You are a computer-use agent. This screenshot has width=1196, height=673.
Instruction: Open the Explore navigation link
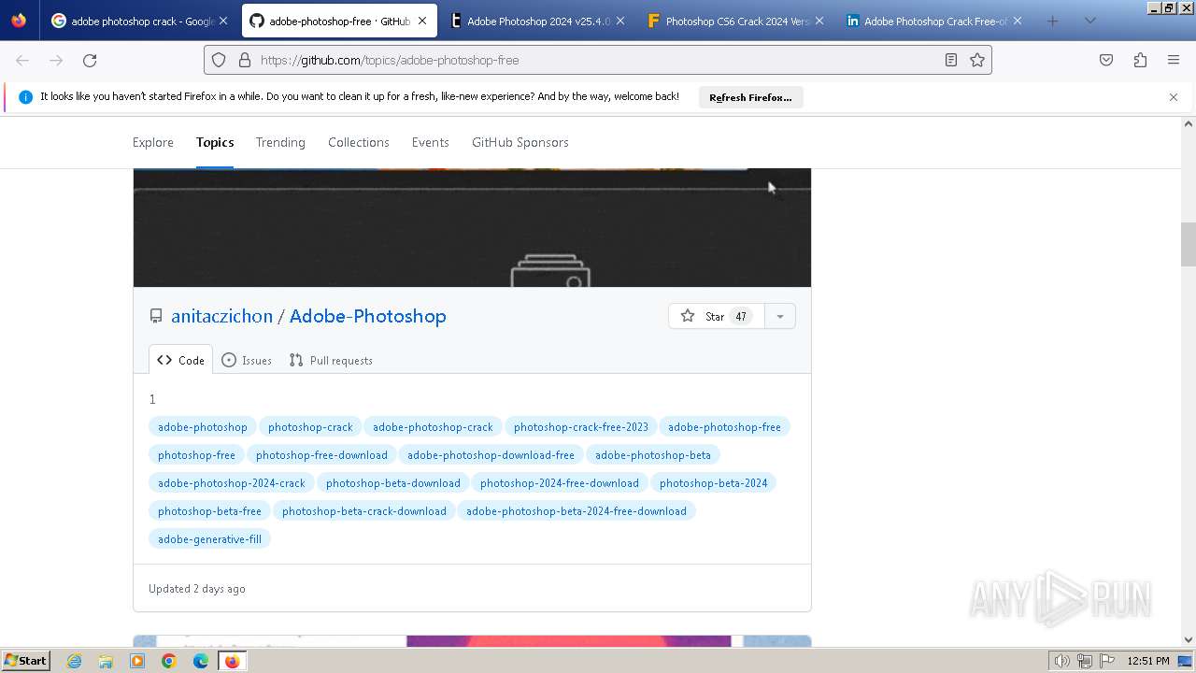153,142
